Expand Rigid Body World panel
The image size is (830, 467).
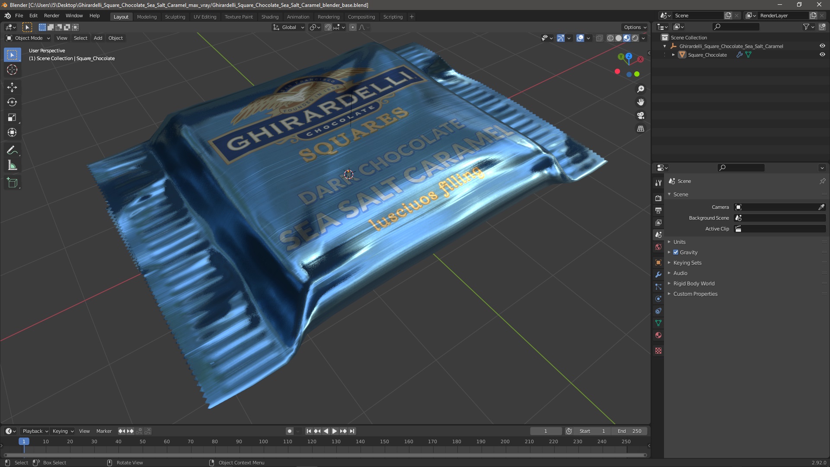(x=693, y=283)
